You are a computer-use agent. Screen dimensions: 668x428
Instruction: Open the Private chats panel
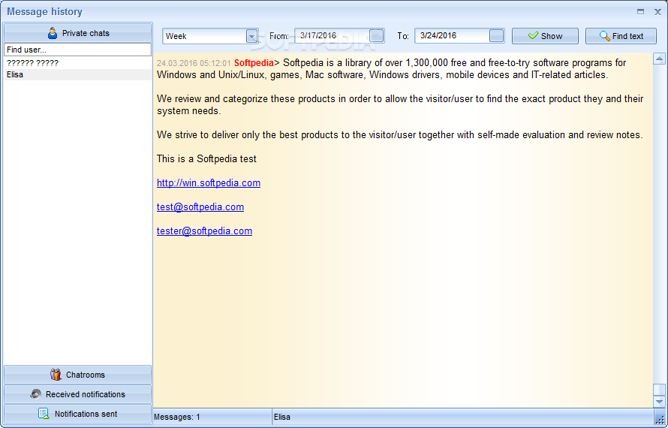[x=77, y=33]
